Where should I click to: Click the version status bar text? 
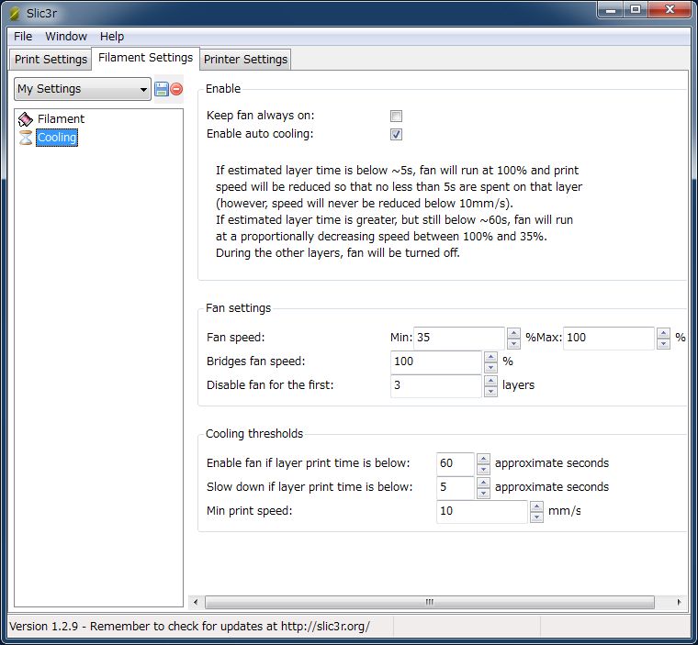[x=189, y=627]
